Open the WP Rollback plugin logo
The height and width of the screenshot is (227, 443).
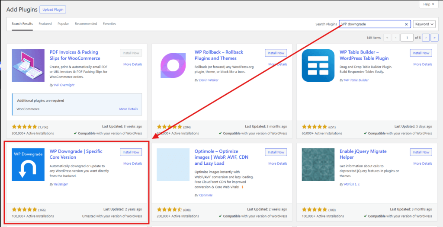point(173,65)
